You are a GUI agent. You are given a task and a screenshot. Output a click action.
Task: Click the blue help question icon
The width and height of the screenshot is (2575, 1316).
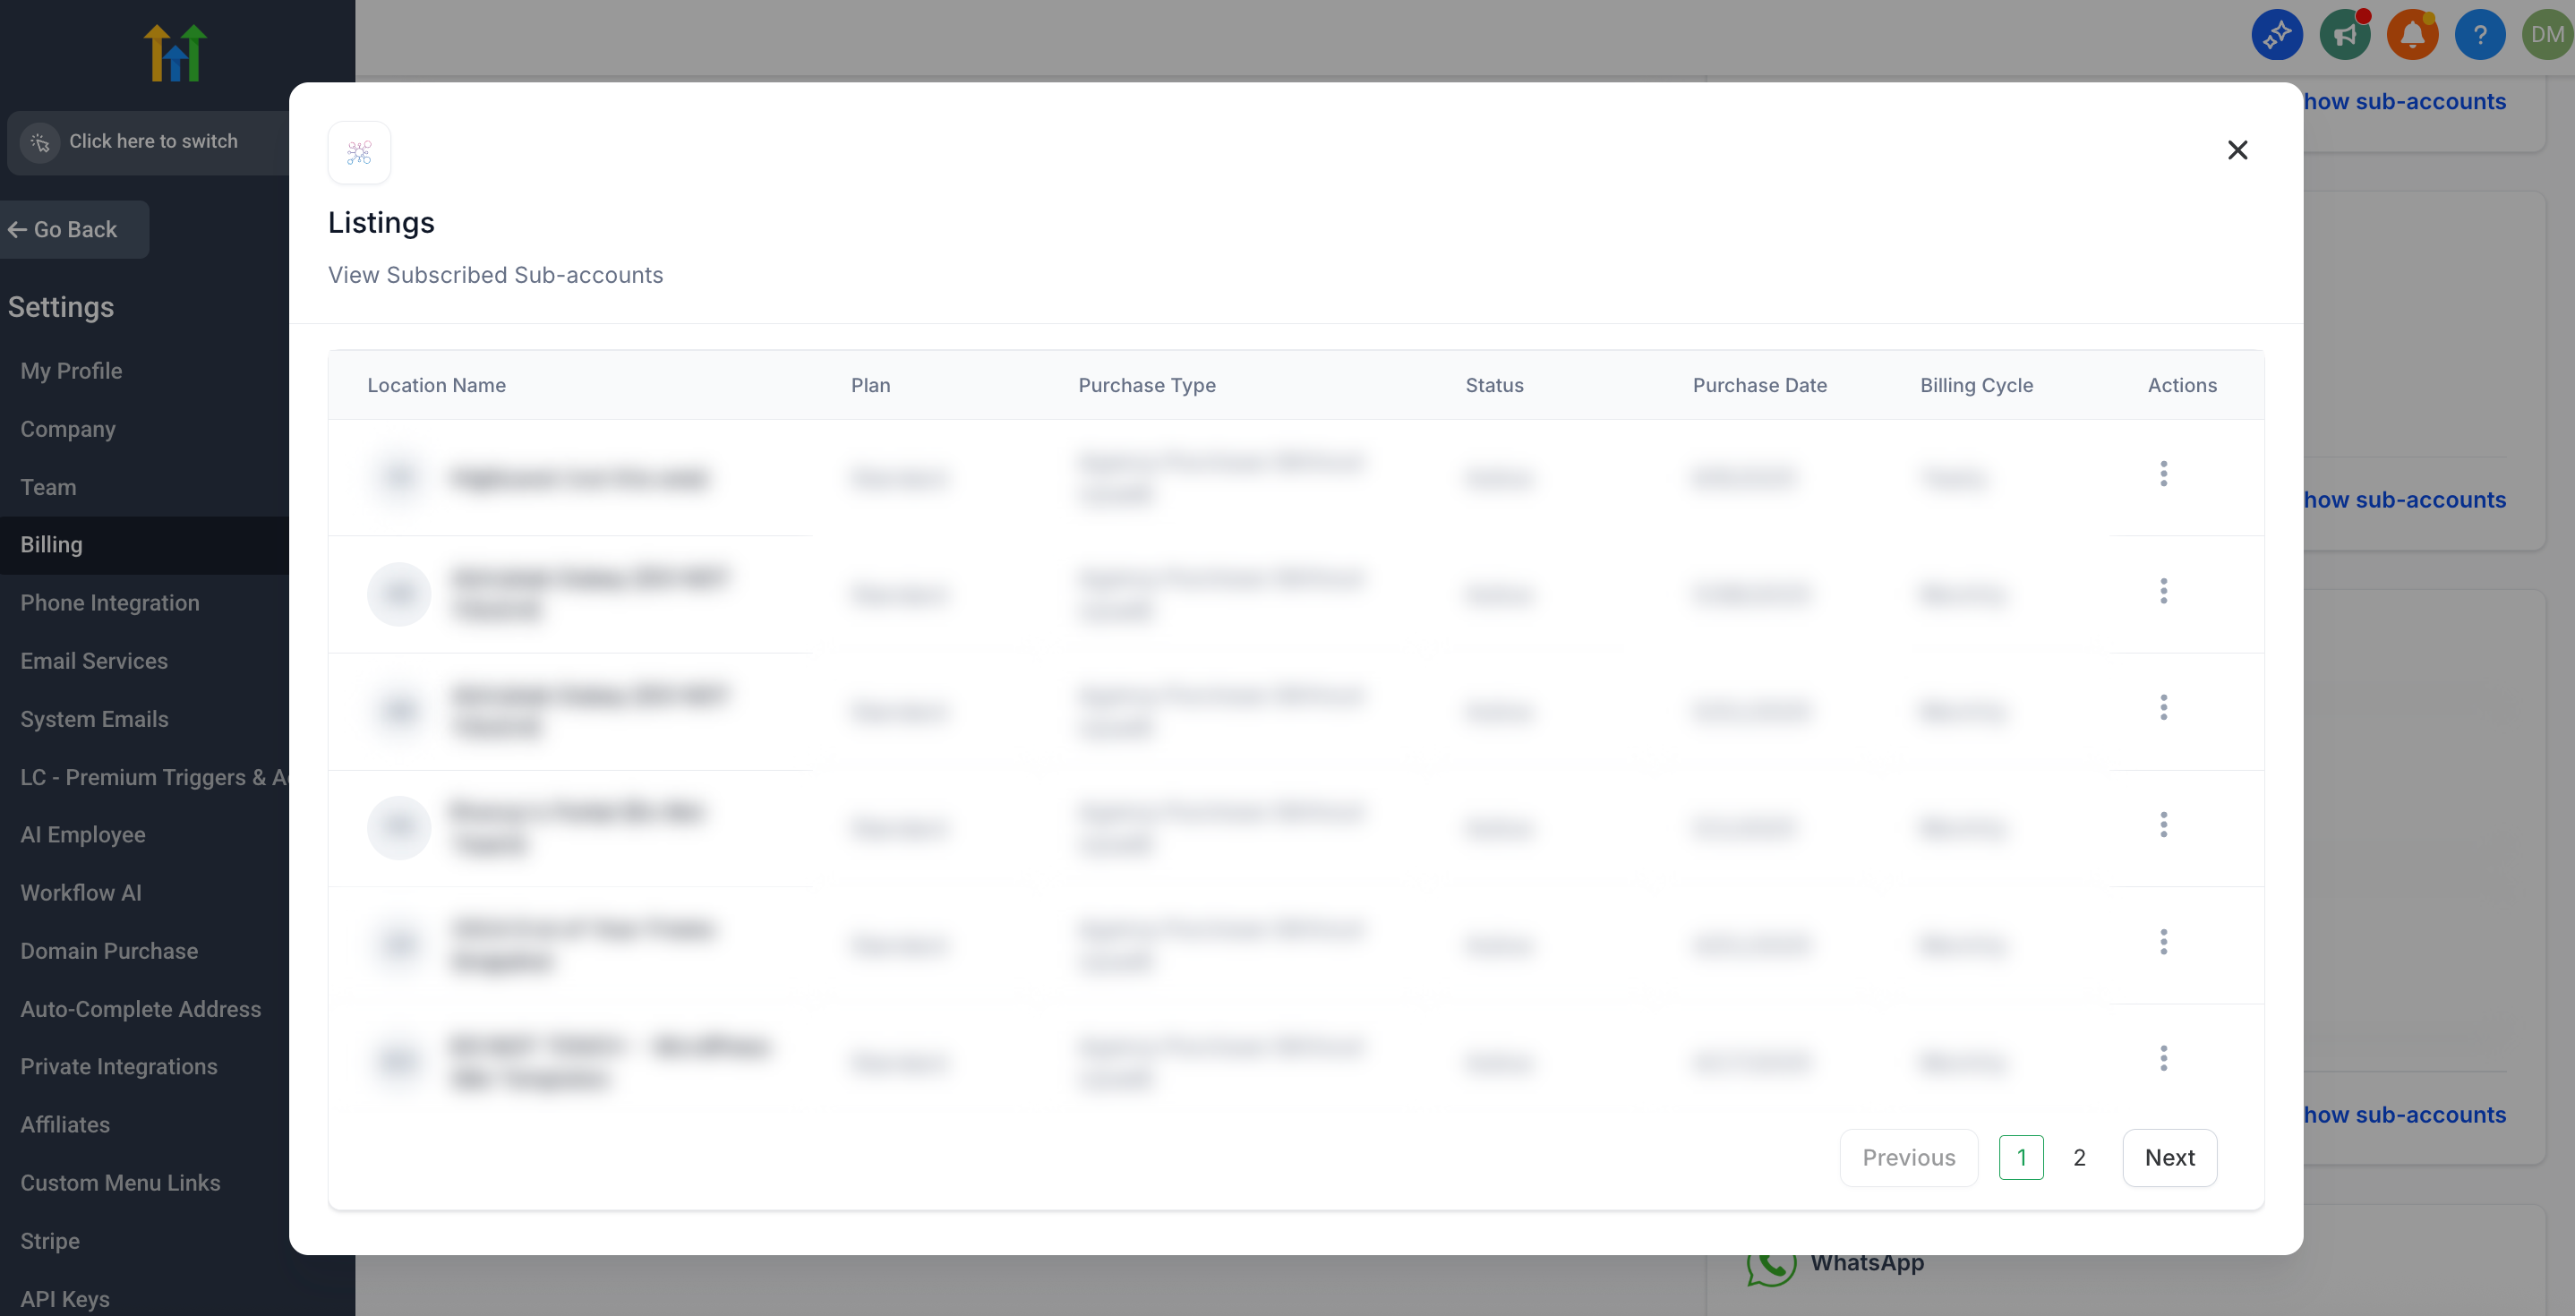point(2479,35)
